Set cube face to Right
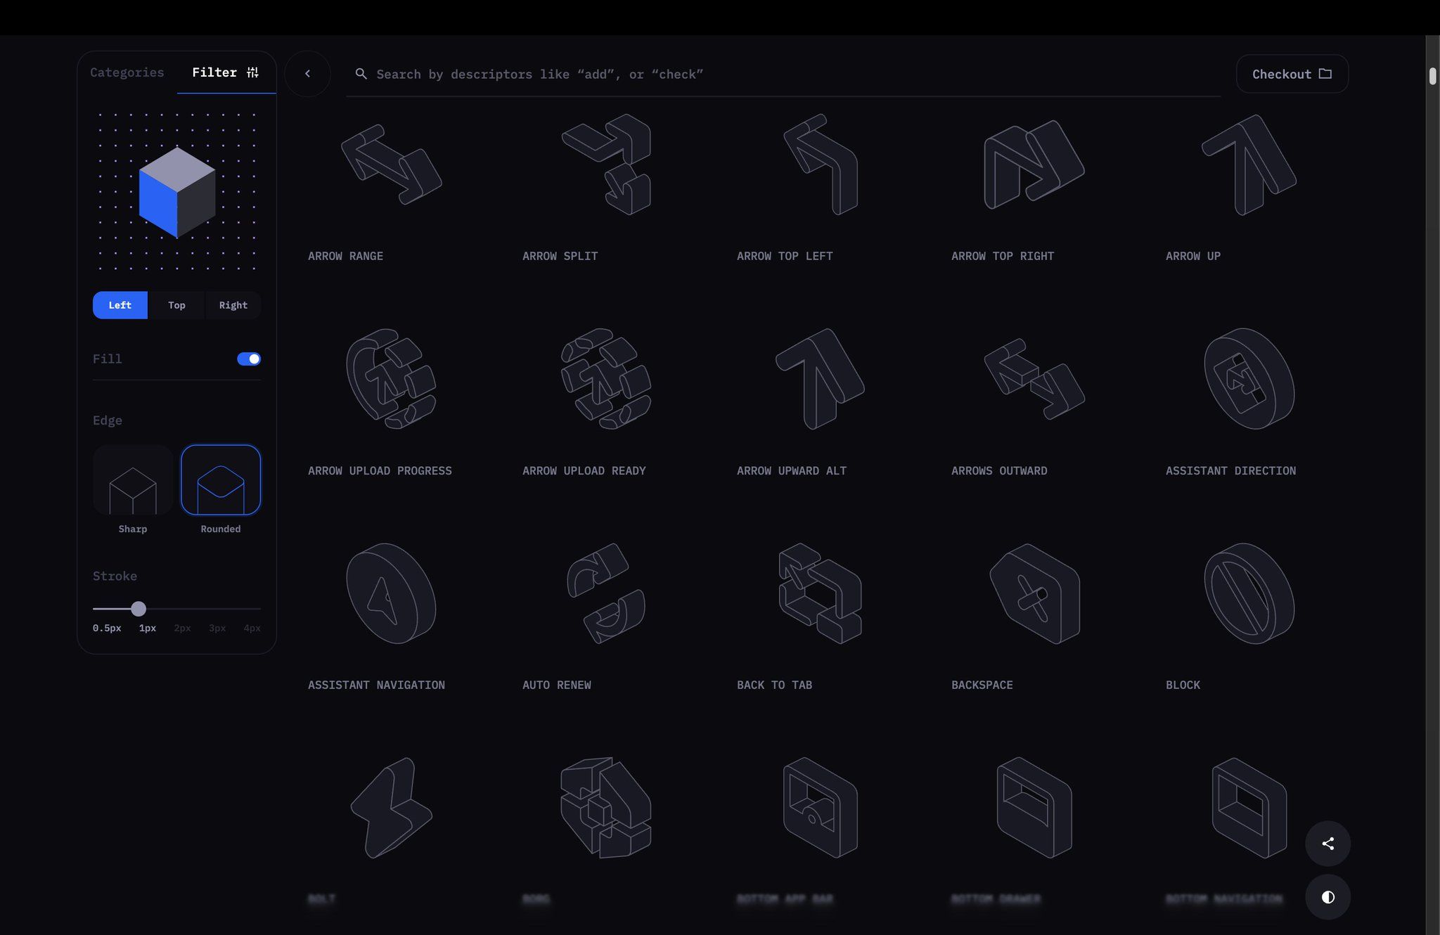The width and height of the screenshot is (1440, 935). tap(233, 305)
